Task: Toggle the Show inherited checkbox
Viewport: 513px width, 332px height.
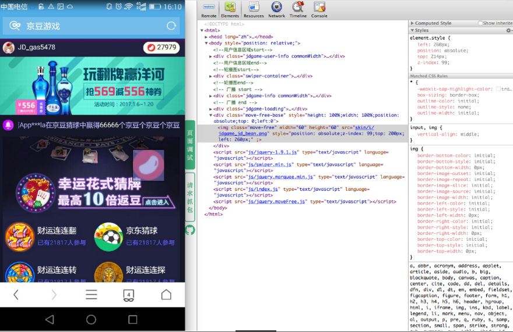Action: tap(480, 23)
